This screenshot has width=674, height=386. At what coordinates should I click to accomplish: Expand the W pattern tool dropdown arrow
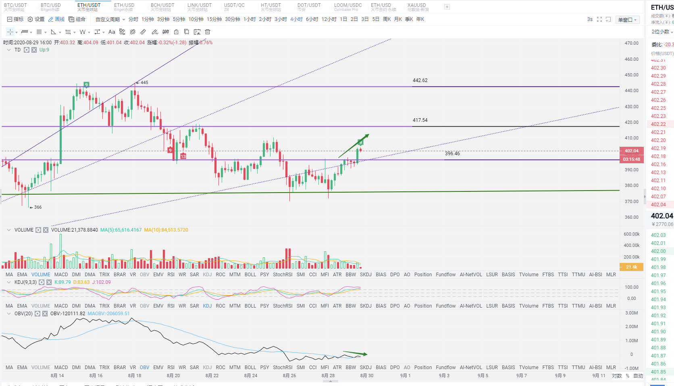click(x=89, y=32)
